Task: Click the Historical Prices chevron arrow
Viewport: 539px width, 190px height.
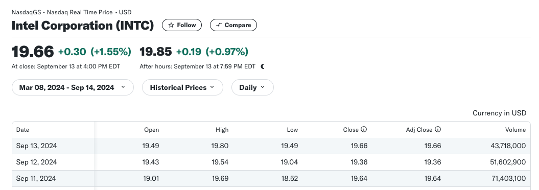Action: coord(212,87)
